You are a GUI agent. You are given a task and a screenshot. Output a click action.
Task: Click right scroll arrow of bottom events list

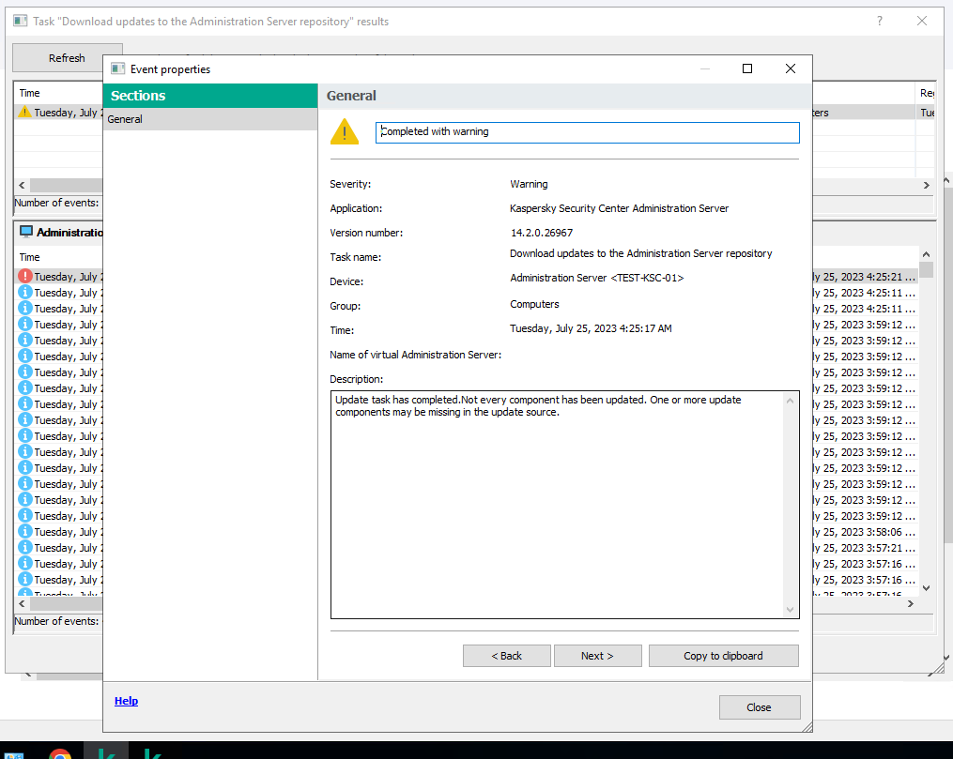pos(911,603)
